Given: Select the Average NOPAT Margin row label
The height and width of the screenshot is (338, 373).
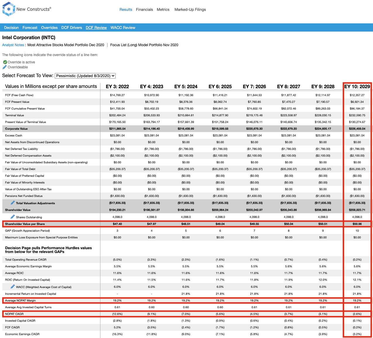Looking at the screenshot, I should [x=20, y=301].
